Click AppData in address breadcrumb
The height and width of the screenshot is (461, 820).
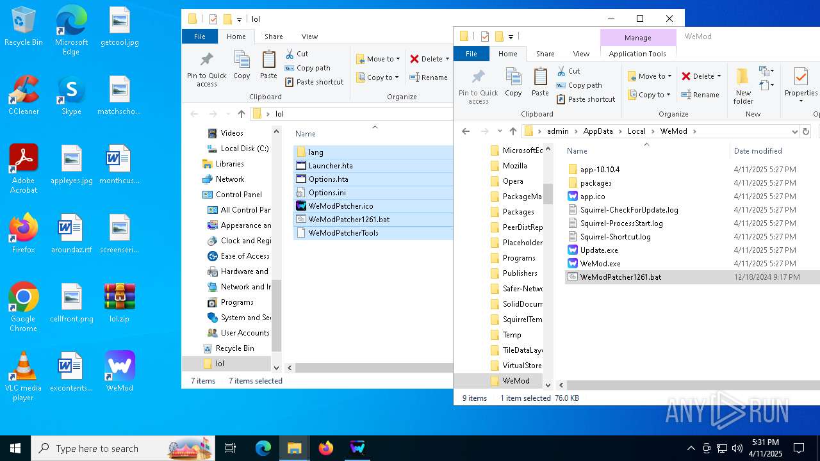[598, 131]
